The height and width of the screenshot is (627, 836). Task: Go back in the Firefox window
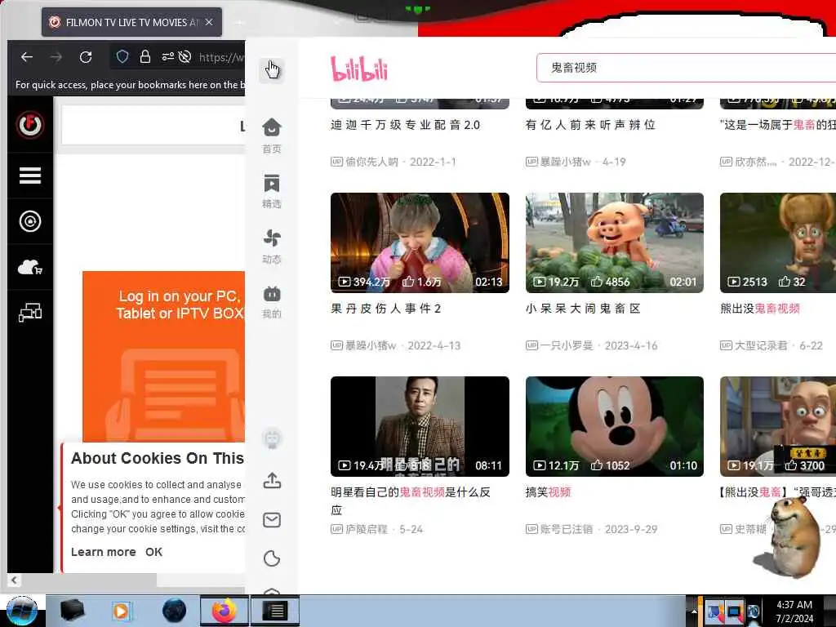tap(27, 57)
